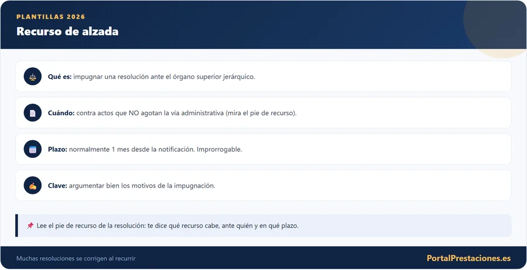Click the scales icon beside Qué es

[33, 77]
